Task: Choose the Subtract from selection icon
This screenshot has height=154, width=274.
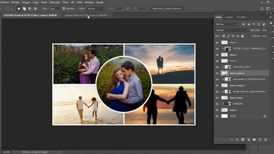Action: [30, 9]
